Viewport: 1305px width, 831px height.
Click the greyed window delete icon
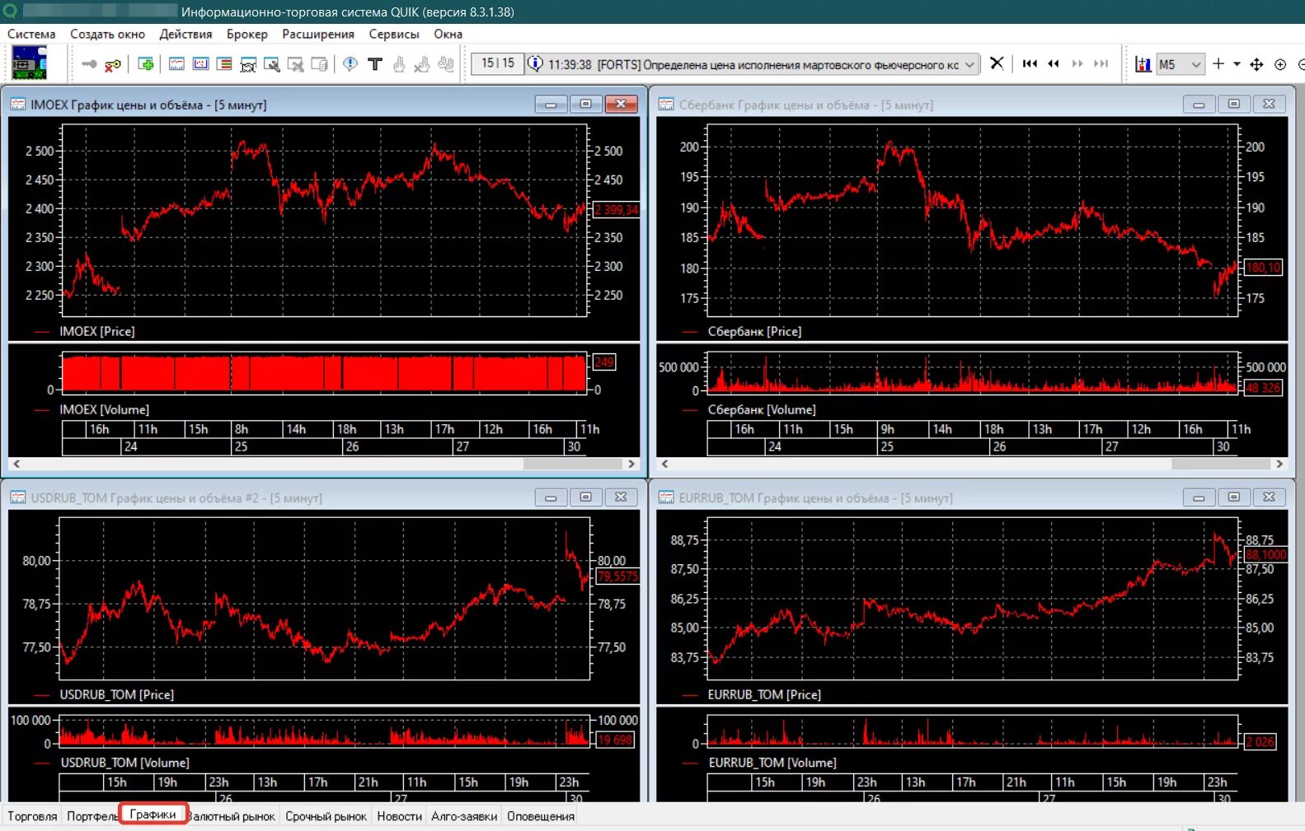point(295,64)
